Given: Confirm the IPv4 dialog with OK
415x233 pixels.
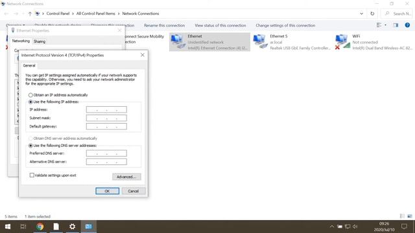Looking at the screenshot, I should 107,191.
